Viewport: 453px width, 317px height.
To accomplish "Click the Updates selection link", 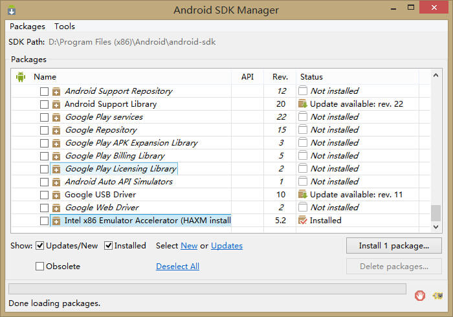I will [226, 246].
